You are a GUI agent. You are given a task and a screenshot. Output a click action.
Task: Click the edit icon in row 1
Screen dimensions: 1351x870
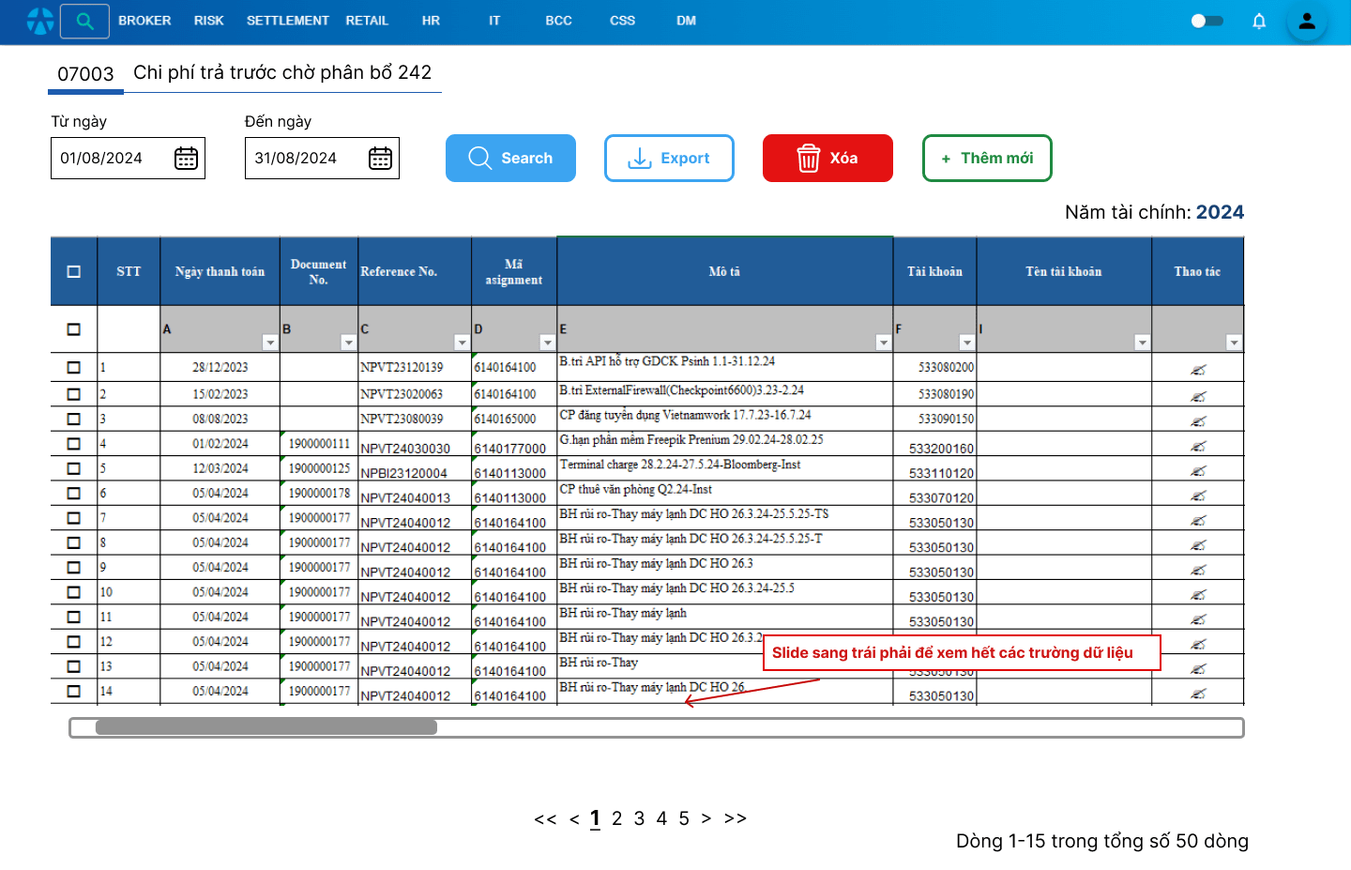coord(1198,370)
